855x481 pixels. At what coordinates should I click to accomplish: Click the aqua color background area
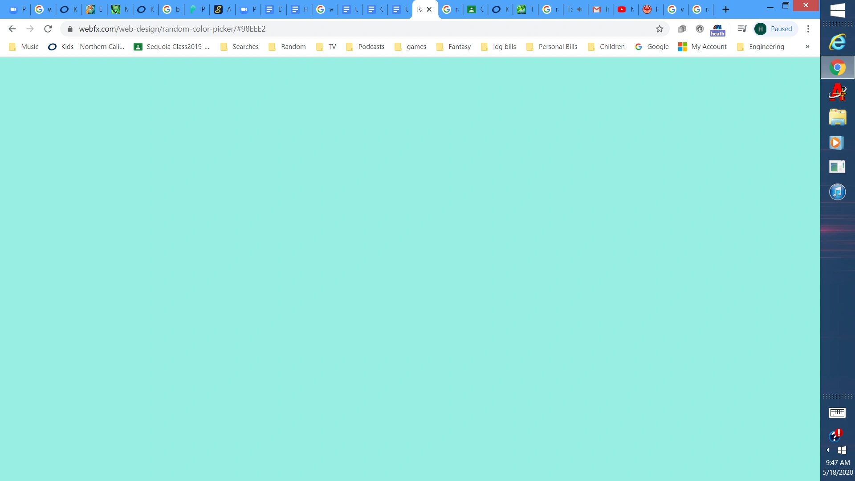coord(410,267)
